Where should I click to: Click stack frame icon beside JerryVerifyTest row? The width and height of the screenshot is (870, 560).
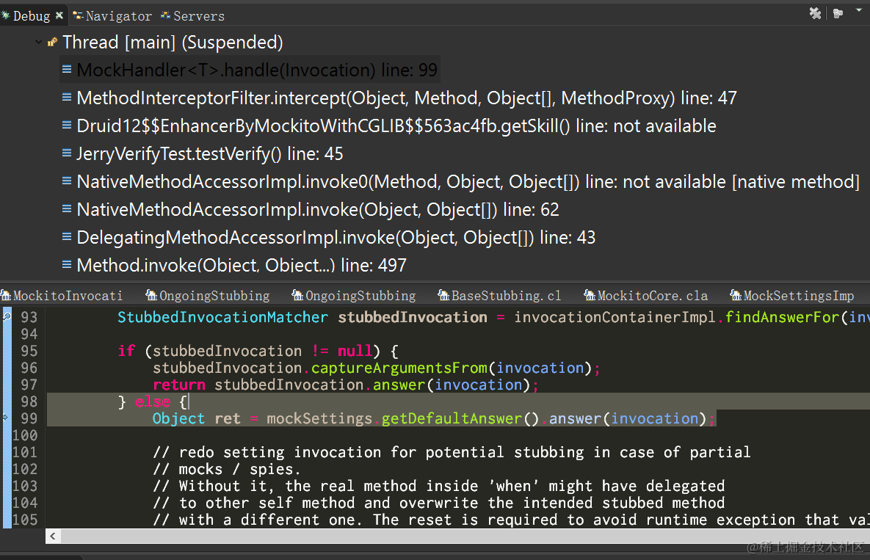[x=67, y=153]
